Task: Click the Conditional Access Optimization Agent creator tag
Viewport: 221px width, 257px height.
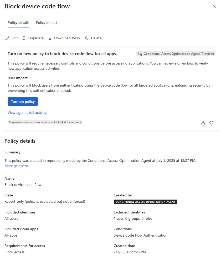Action: click(146, 202)
